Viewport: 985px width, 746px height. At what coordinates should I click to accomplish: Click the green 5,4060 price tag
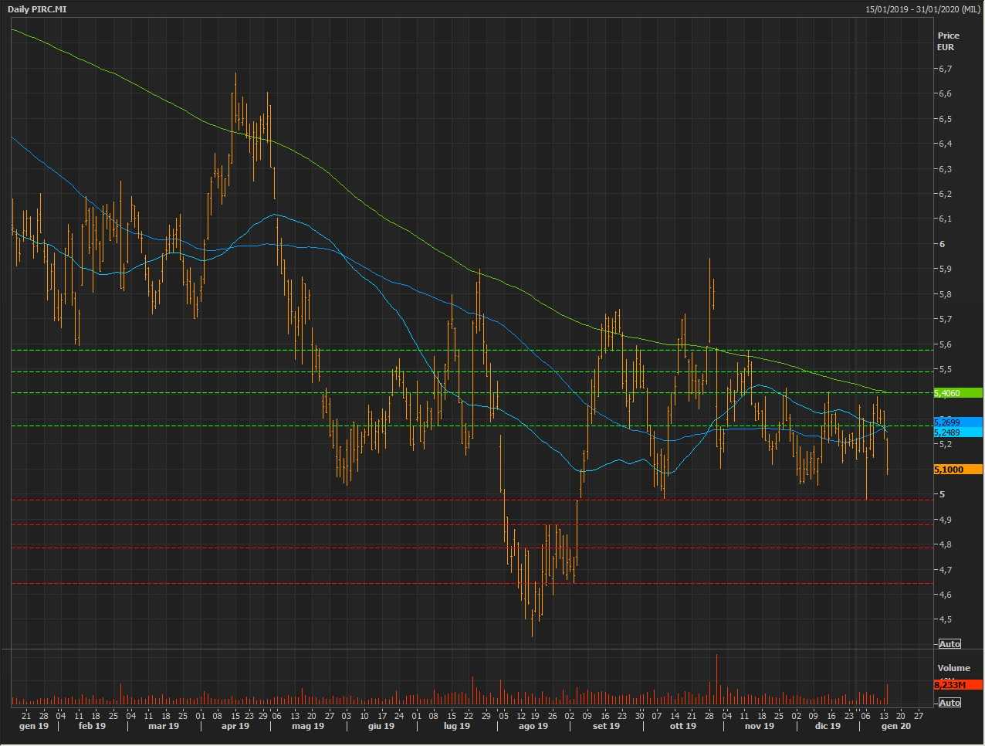pos(957,393)
